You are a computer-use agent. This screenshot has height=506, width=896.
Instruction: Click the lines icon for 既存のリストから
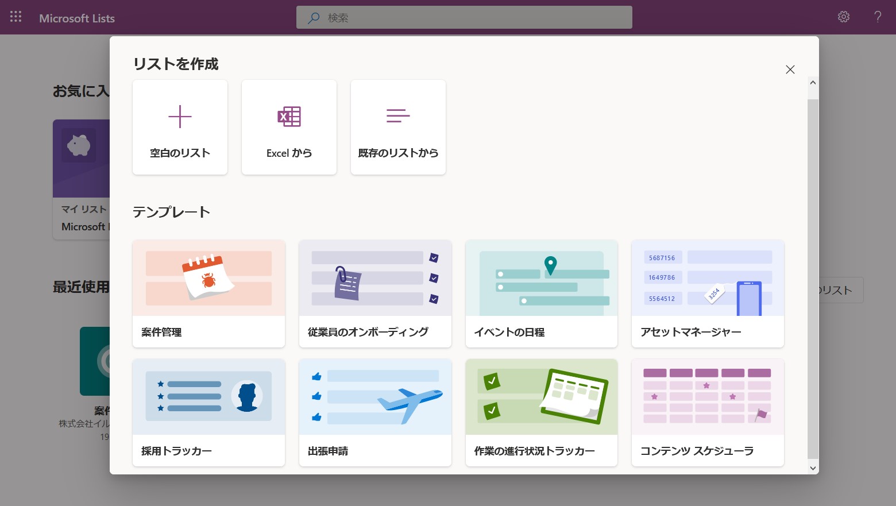[398, 116]
